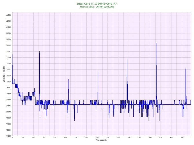Screen dimensions: 194x145
Task: Click the 240 tick on time axis
Action: (x=97, y=138)
